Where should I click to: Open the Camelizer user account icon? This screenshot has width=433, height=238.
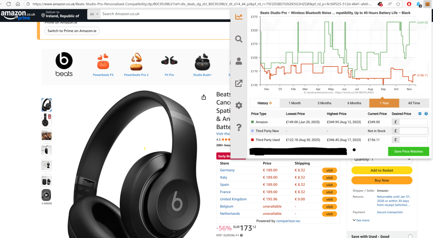239,61
